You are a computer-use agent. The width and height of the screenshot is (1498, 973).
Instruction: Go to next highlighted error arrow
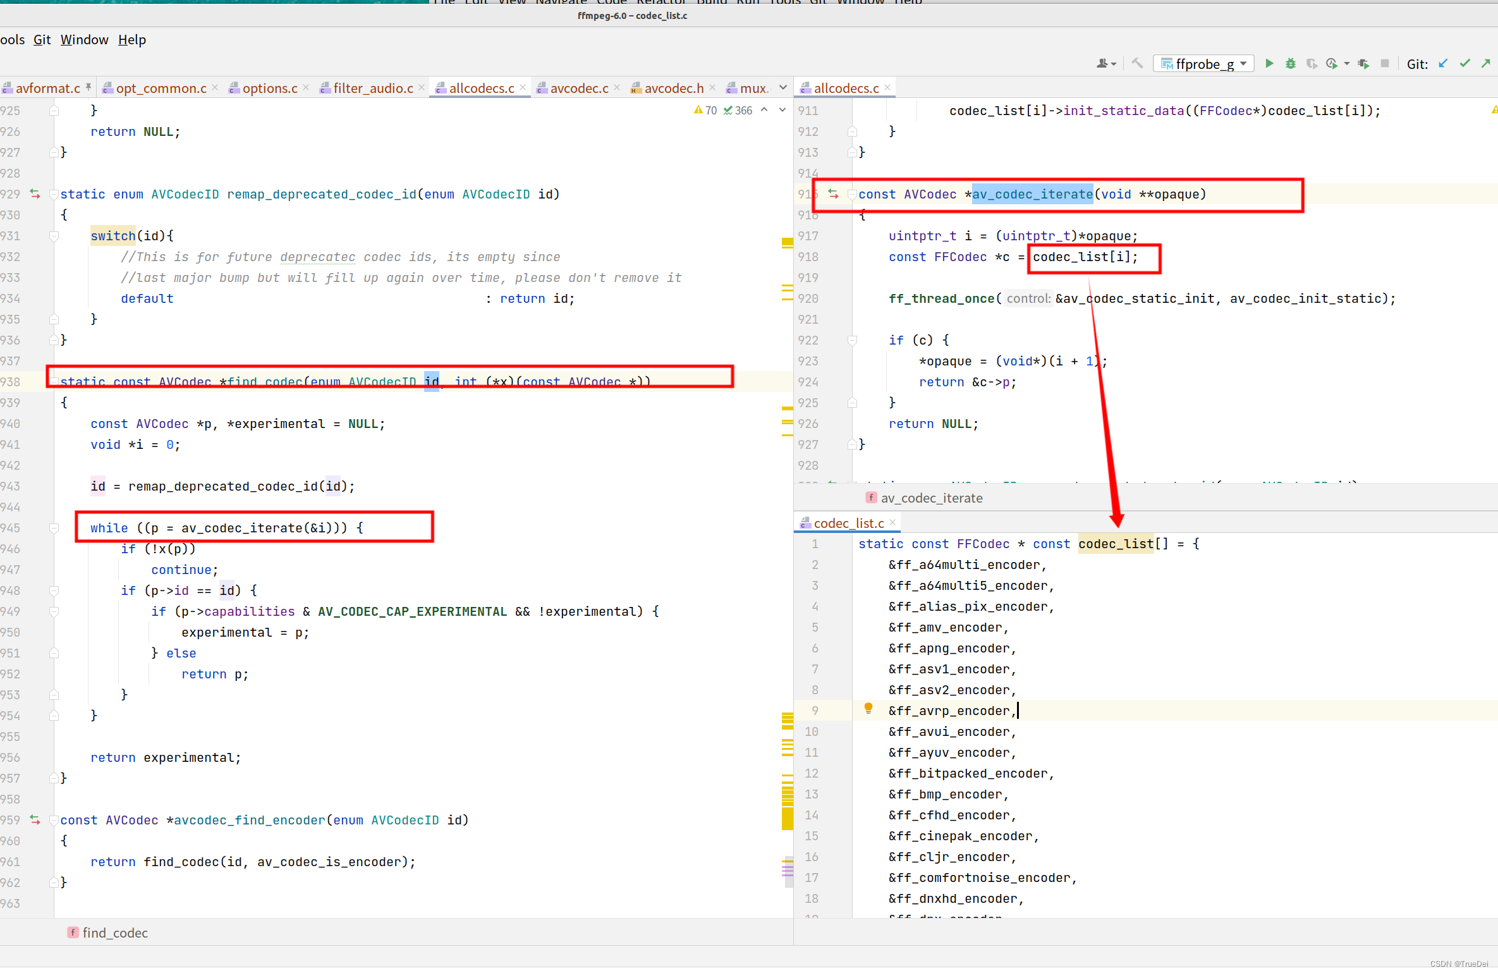[782, 110]
